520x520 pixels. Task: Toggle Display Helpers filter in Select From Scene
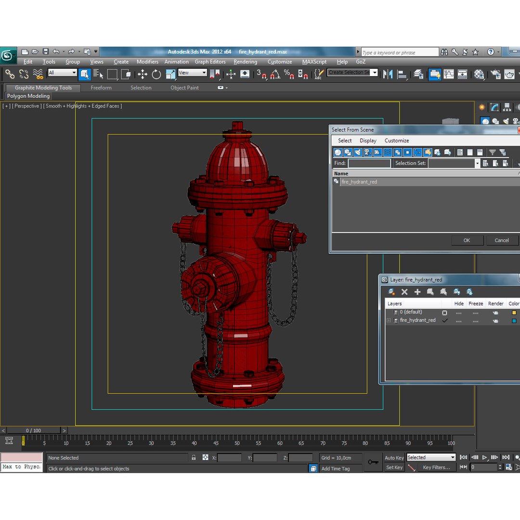point(377,152)
